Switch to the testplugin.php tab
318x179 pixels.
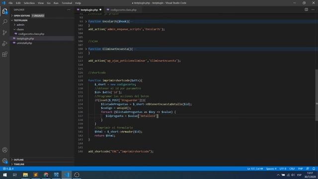click(x=89, y=10)
